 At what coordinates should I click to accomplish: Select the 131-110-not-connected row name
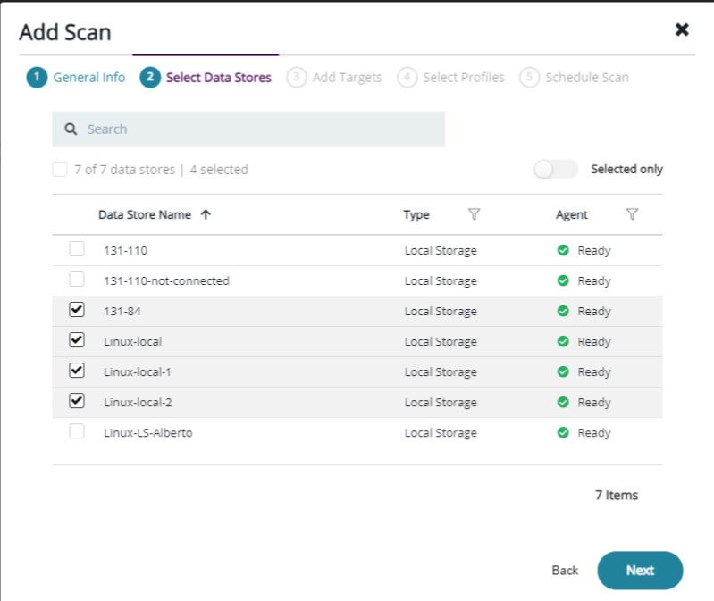(166, 280)
